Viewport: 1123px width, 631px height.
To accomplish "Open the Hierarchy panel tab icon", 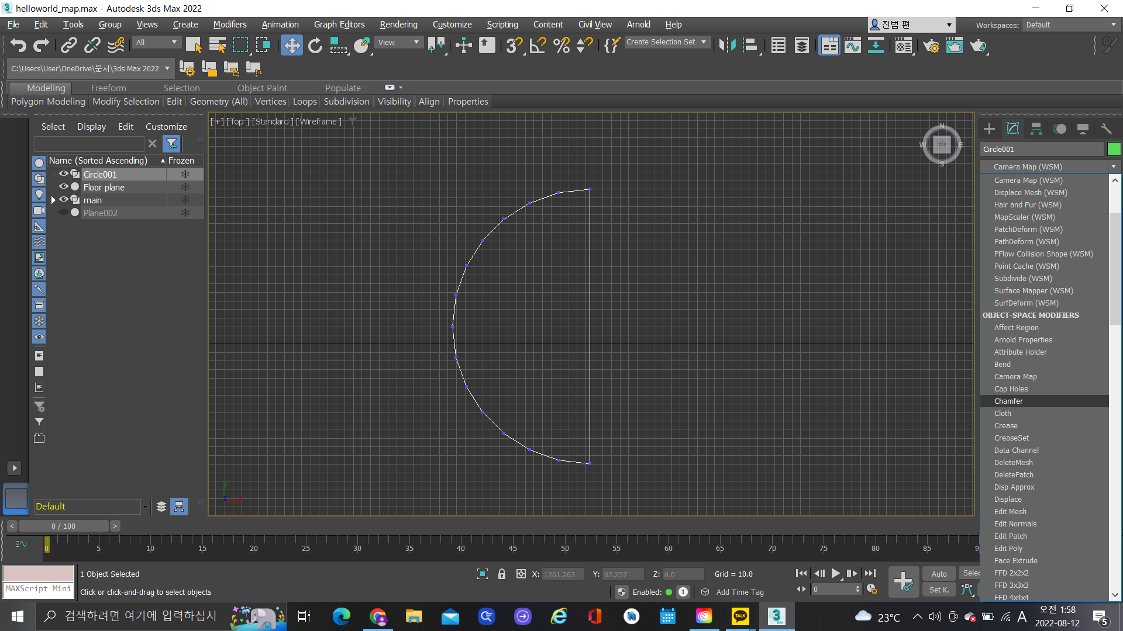I will [1036, 129].
